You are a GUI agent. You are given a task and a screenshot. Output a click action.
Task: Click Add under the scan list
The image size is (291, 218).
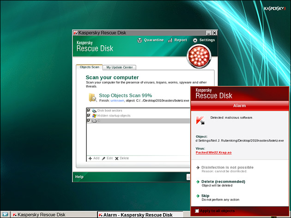[97, 158]
